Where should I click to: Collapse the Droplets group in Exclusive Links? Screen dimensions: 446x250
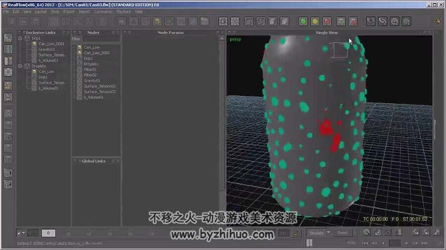20,66
